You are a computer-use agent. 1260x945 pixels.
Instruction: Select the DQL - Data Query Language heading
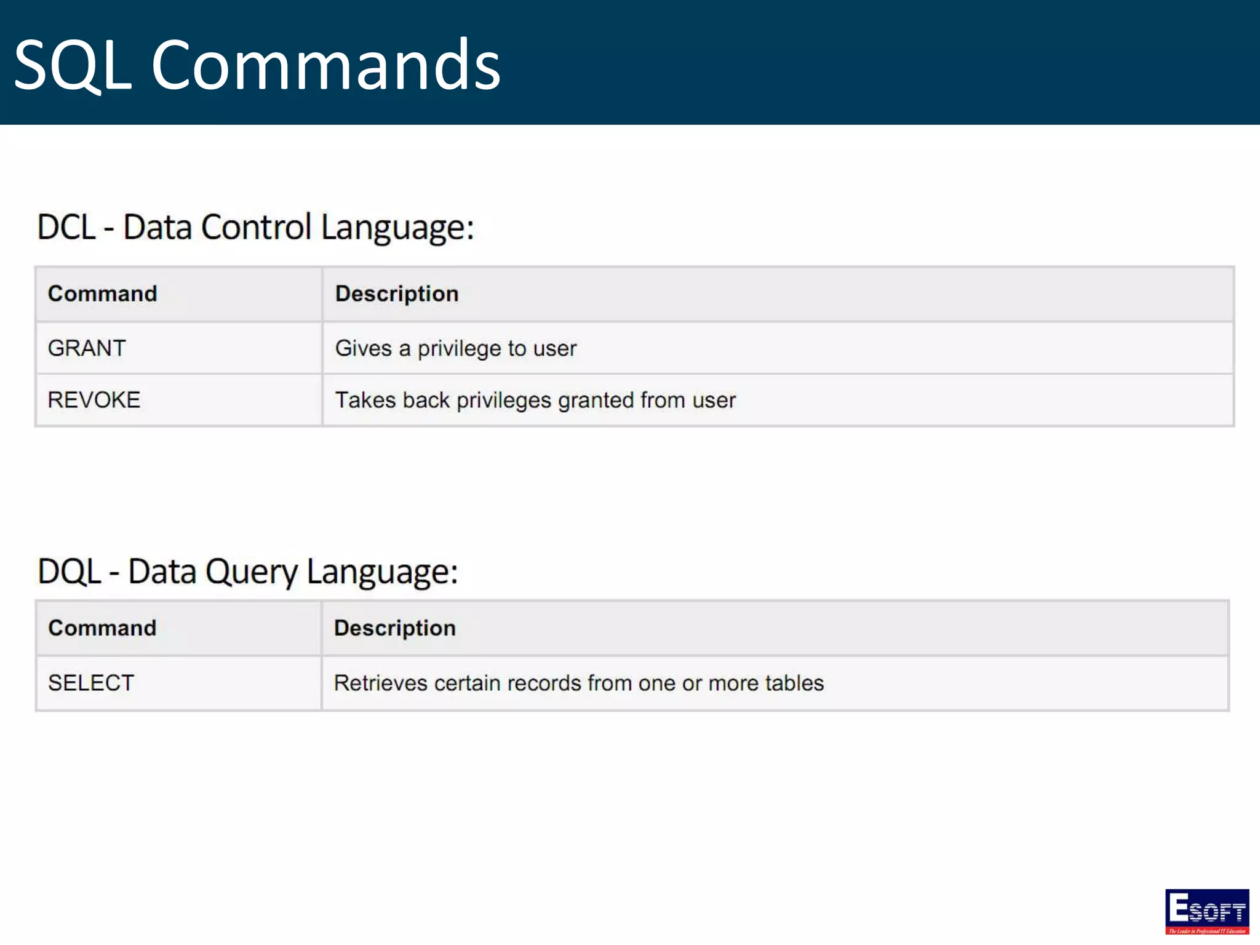[247, 572]
